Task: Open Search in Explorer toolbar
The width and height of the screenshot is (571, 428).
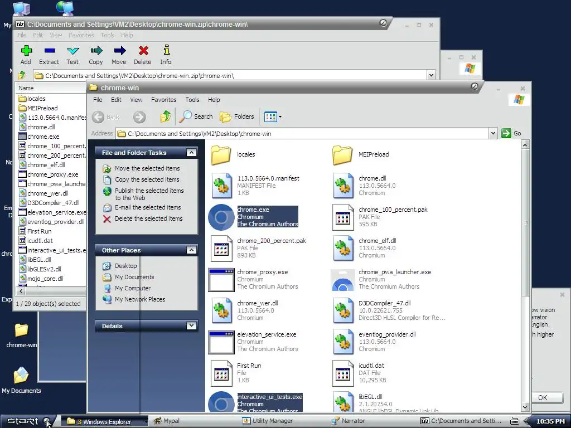Action: click(196, 116)
